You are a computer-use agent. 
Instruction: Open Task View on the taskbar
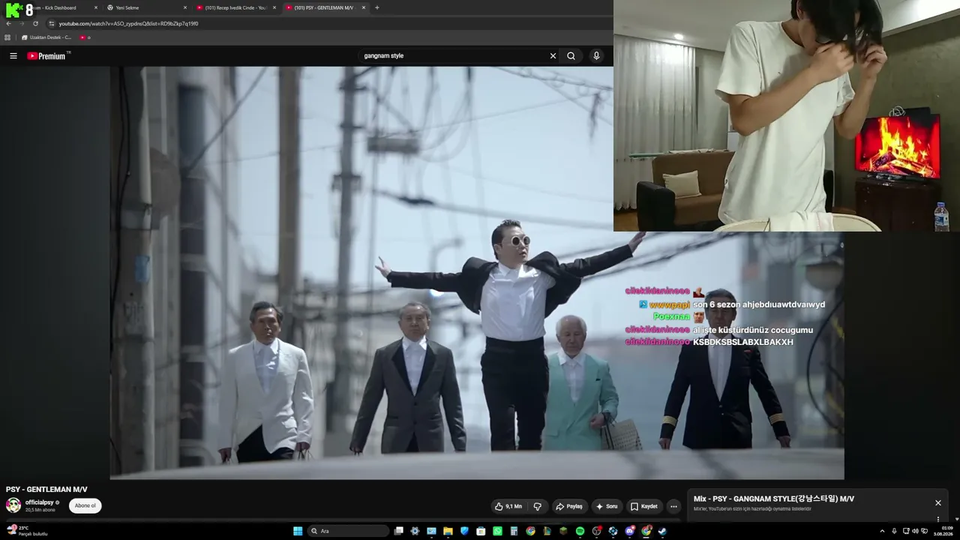pos(399,531)
